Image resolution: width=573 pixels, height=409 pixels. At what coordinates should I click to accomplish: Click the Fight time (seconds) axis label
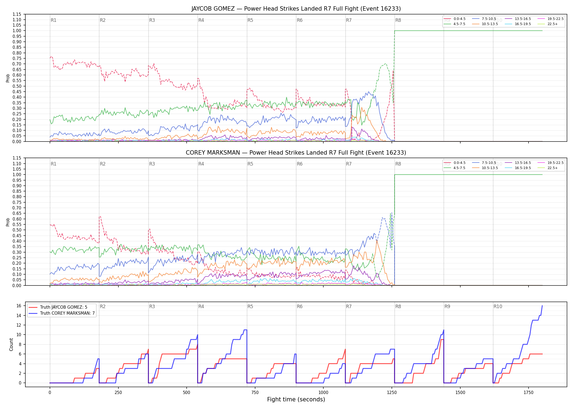pos(296,399)
